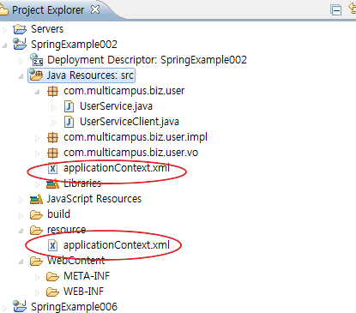356x313 pixels.
Task: Expand the SpringExample006 project
Action: pyautogui.click(x=4, y=308)
